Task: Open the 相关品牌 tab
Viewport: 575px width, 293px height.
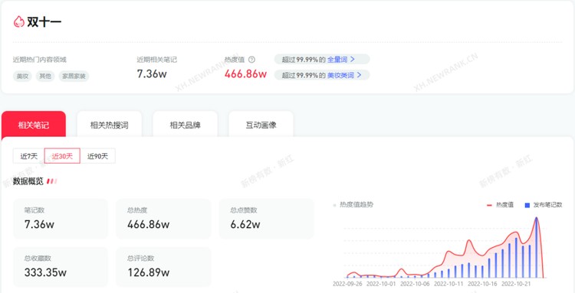Action: 186,125
